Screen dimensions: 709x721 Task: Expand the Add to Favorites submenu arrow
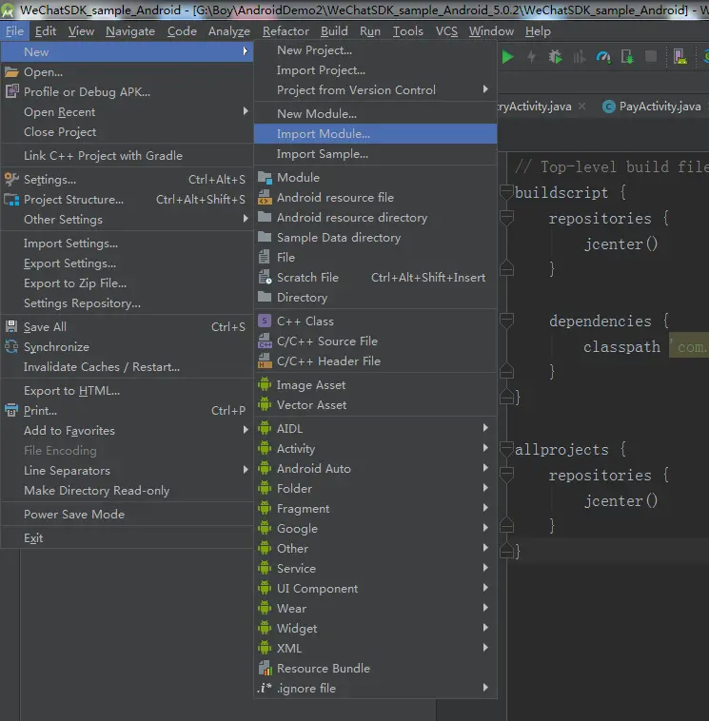tap(246, 430)
